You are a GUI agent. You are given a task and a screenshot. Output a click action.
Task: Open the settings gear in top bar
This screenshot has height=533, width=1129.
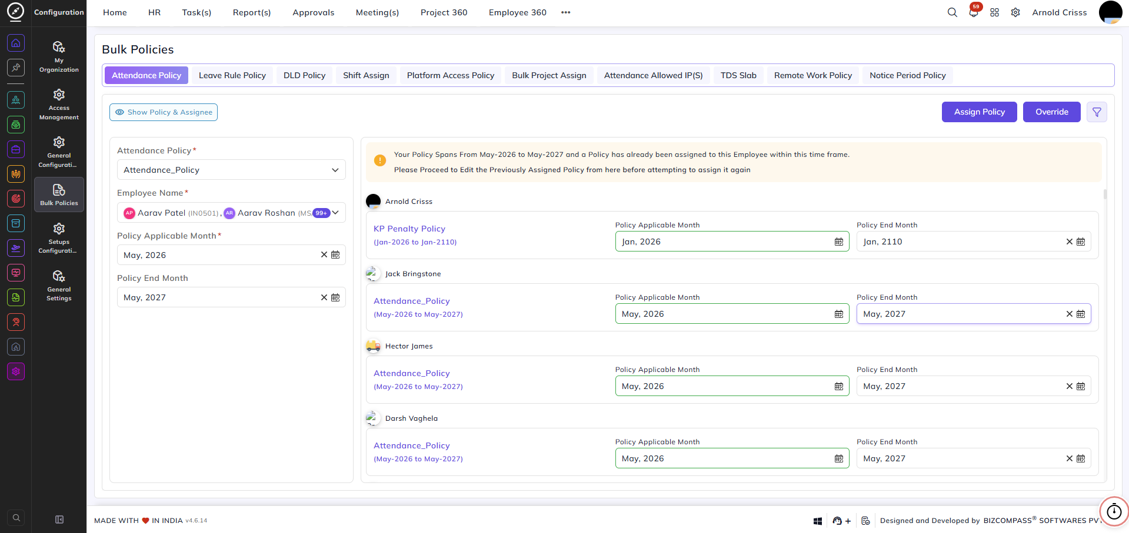(x=1015, y=12)
